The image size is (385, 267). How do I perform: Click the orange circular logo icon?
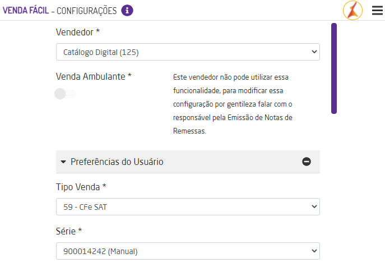[x=352, y=10]
